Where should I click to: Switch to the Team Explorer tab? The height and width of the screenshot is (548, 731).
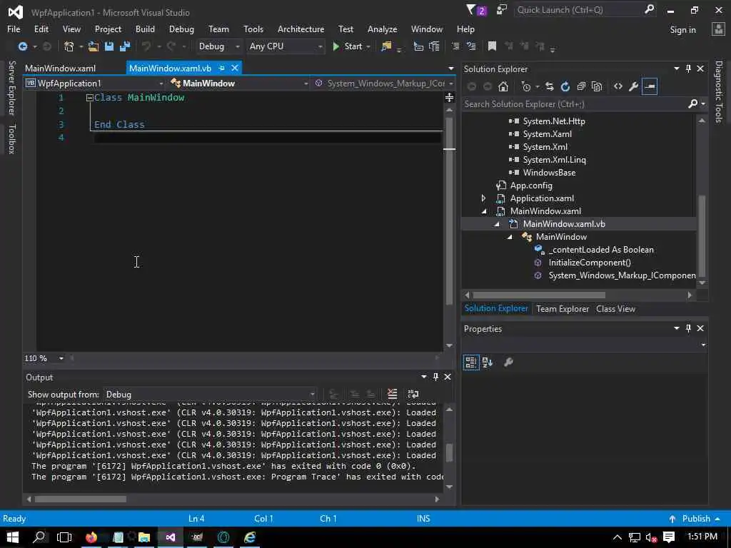563,308
